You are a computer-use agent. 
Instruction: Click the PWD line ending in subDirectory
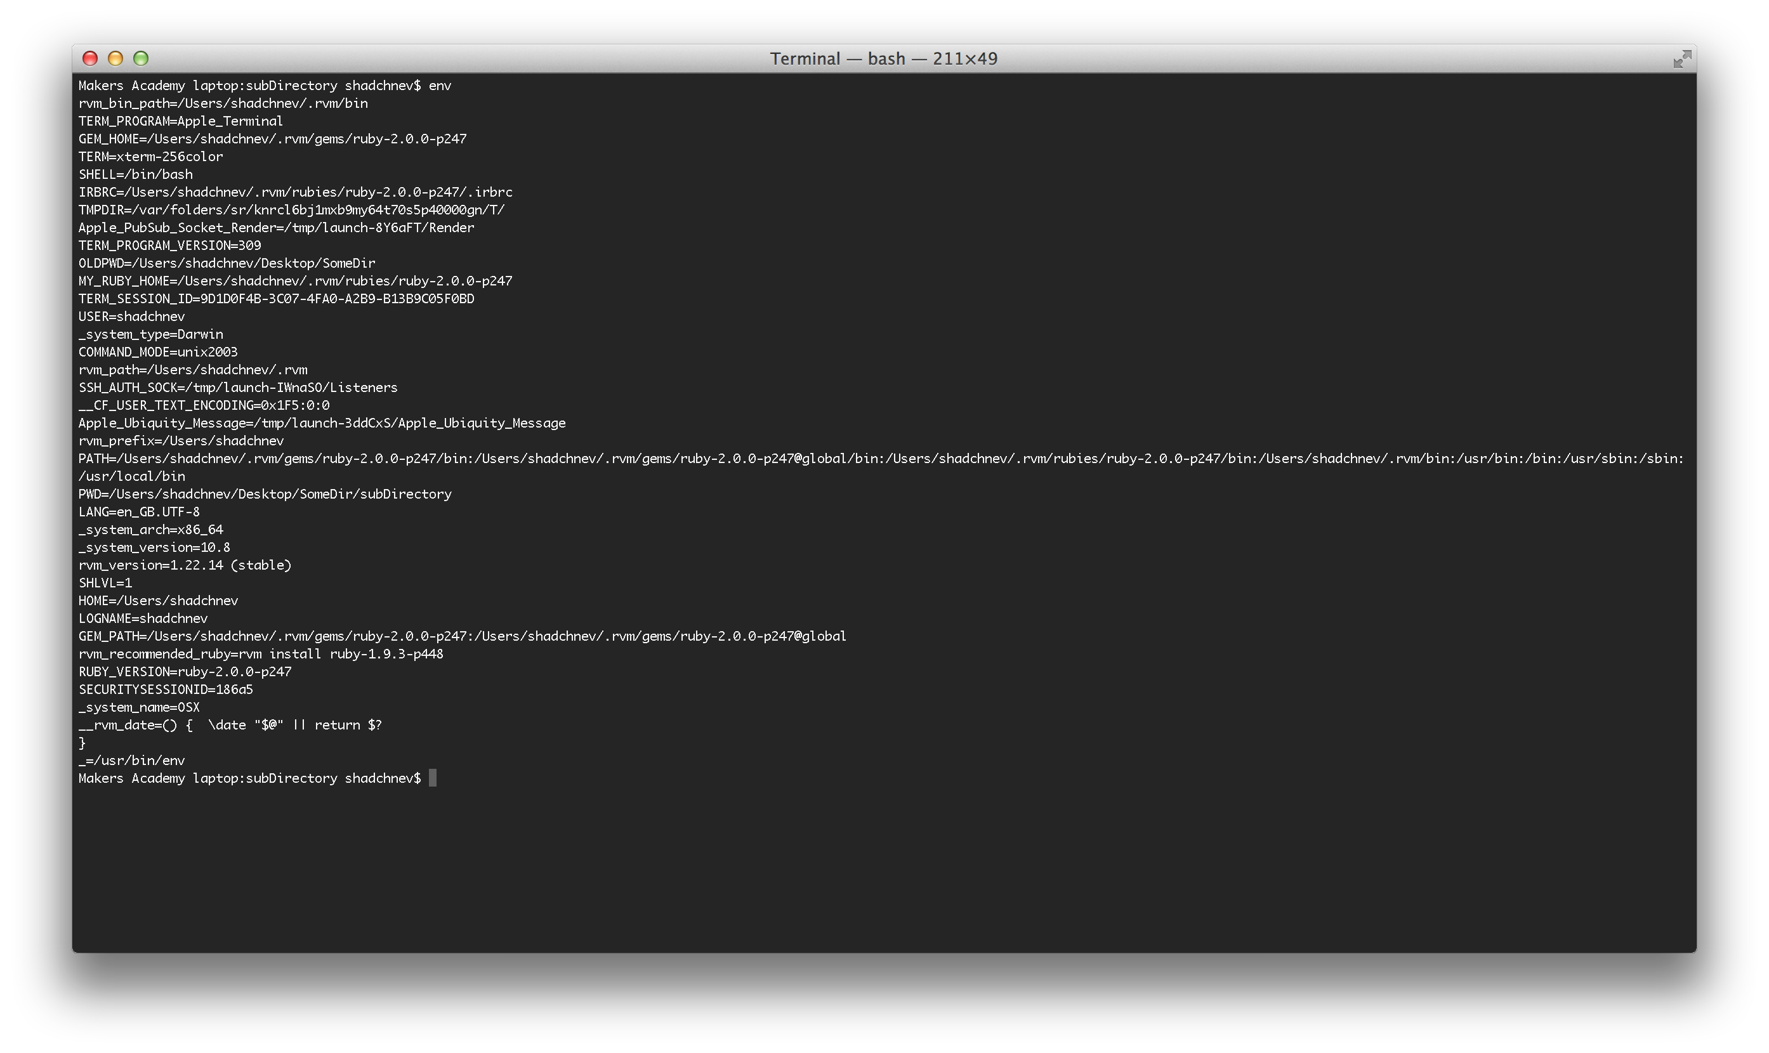coord(265,494)
